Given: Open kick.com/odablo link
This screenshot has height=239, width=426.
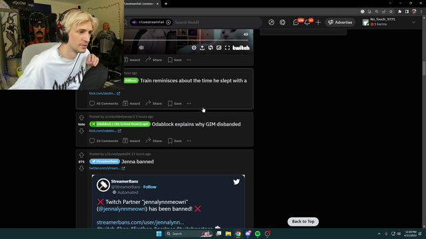Looking at the screenshot, I should pyautogui.click(x=105, y=131).
